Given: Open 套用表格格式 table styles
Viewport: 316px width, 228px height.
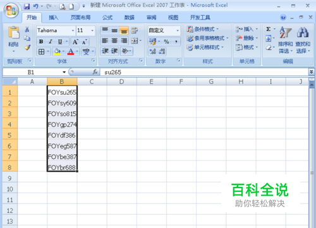Looking at the screenshot, I should 207,39.
